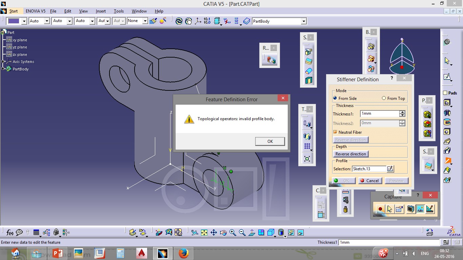The width and height of the screenshot is (463, 260).
Task: Click the Formula f(x) icon
Action: coord(10,232)
